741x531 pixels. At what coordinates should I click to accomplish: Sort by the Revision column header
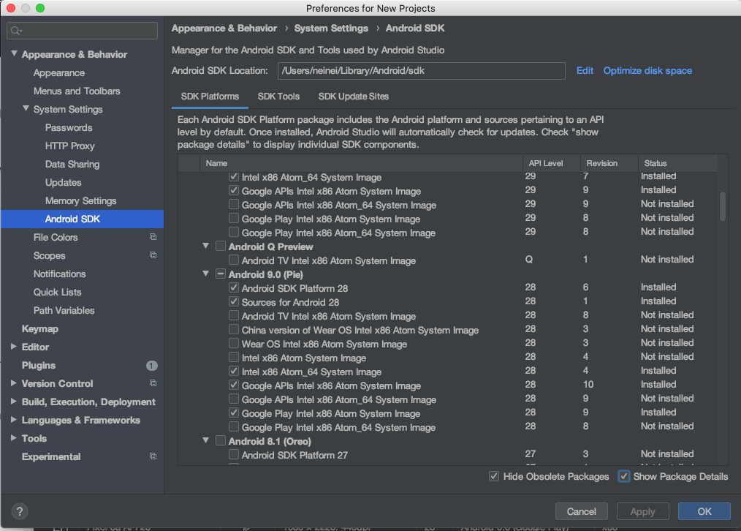609,163
